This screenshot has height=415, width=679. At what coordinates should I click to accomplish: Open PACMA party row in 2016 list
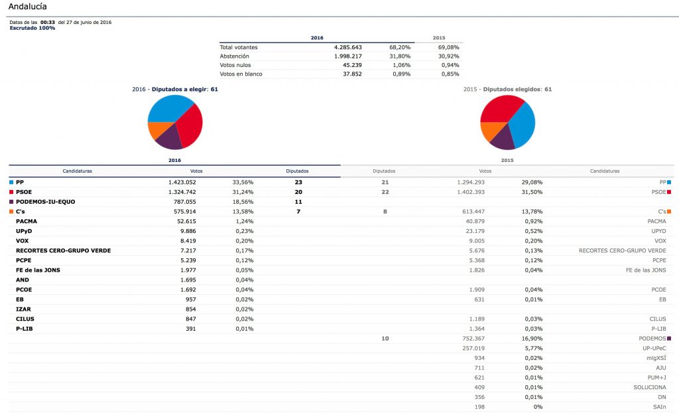pyautogui.click(x=27, y=221)
